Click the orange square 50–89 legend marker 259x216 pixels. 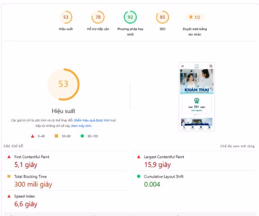[x=56, y=136]
